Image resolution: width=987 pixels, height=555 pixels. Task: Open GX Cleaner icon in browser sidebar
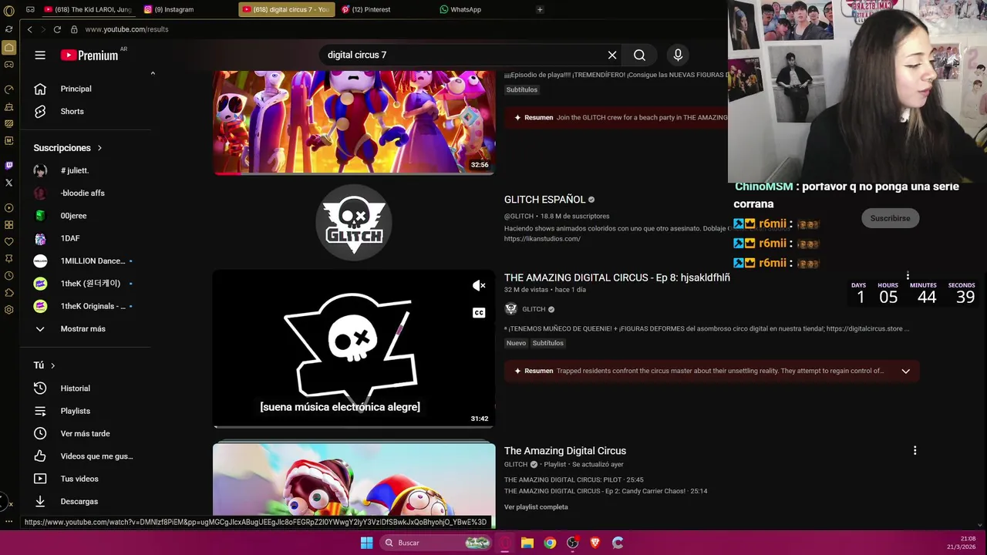[8, 106]
